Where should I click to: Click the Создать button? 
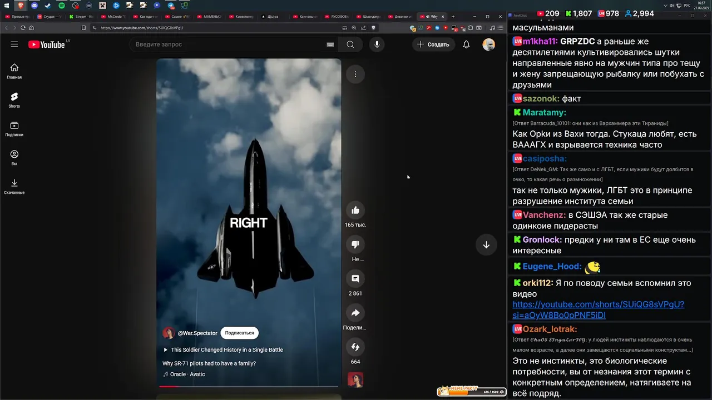pyautogui.click(x=433, y=44)
